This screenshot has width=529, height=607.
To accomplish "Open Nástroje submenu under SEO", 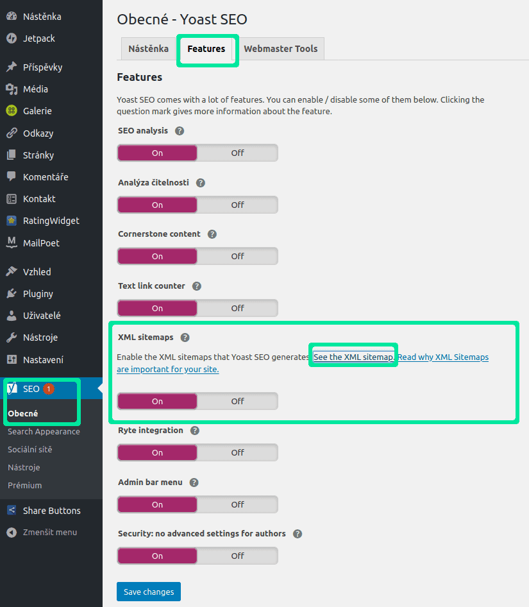I will pyautogui.click(x=24, y=467).
